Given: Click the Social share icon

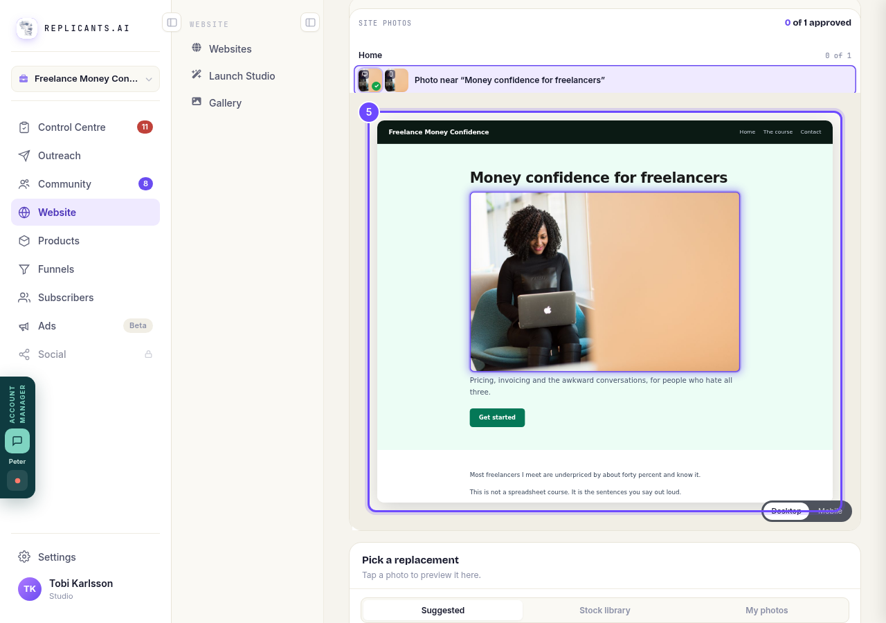Looking at the screenshot, I should pos(24,354).
